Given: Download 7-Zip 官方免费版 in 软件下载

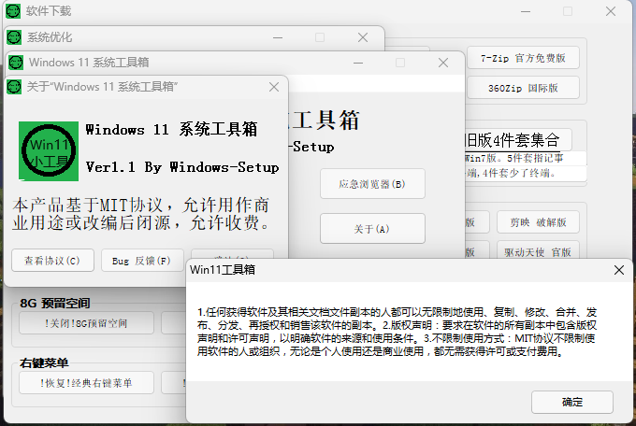Looking at the screenshot, I should point(523,58).
